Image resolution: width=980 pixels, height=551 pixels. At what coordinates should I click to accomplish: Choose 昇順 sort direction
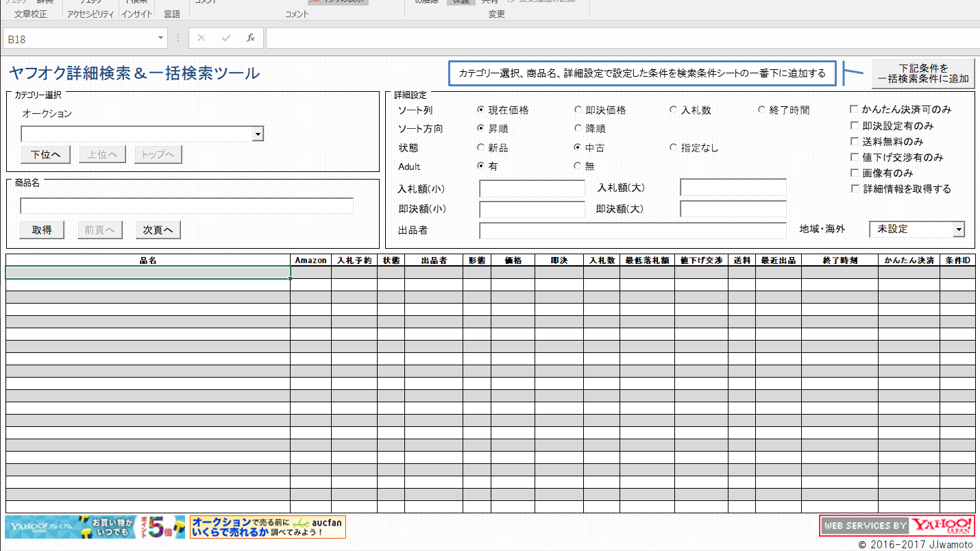pos(481,128)
